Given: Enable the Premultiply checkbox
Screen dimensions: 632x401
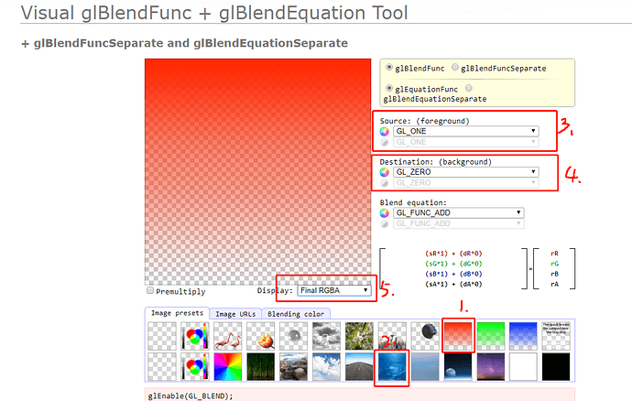Looking at the screenshot, I should coord(150,290).
